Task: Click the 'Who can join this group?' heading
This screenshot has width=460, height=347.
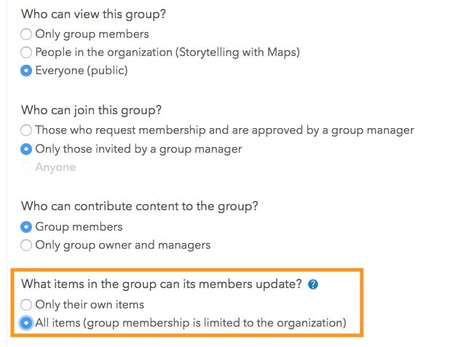Action: pos(92,111)
